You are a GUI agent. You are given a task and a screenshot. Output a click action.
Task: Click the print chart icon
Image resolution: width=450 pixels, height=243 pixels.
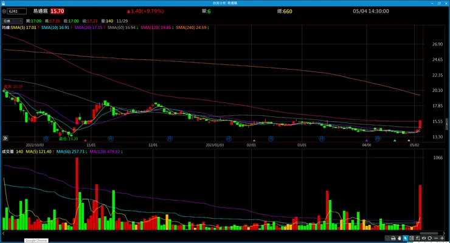393,238
